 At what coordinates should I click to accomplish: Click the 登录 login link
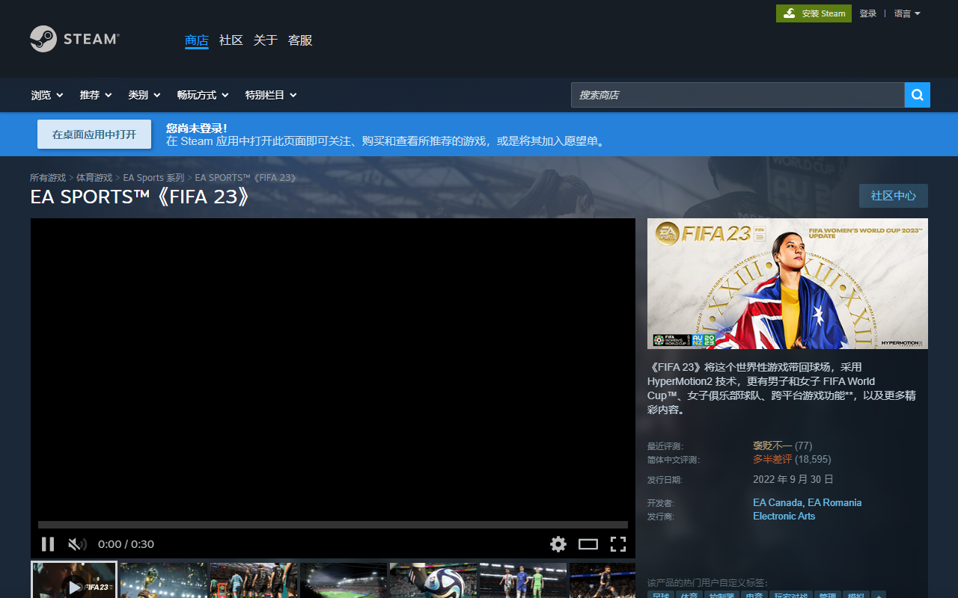[868, 13]
